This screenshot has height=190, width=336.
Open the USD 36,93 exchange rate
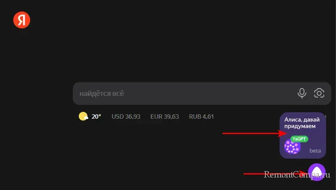126,116
